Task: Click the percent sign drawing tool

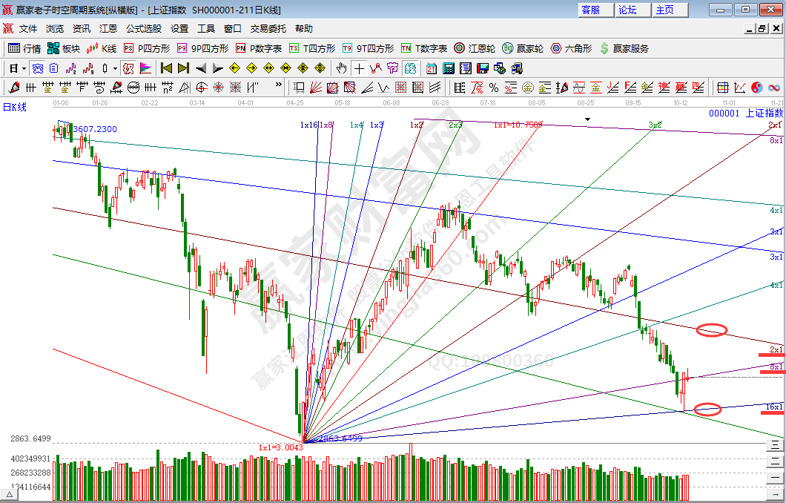Action: pos(493,88)
